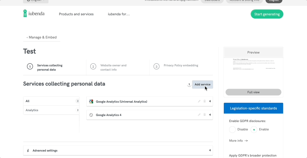Click the Add service button

coord(202,85)
